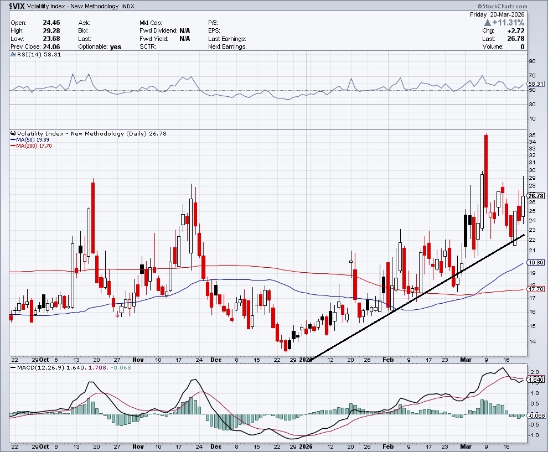Click the candlestick legend icon before Volatility Index (Daily)

pos(13,133)
